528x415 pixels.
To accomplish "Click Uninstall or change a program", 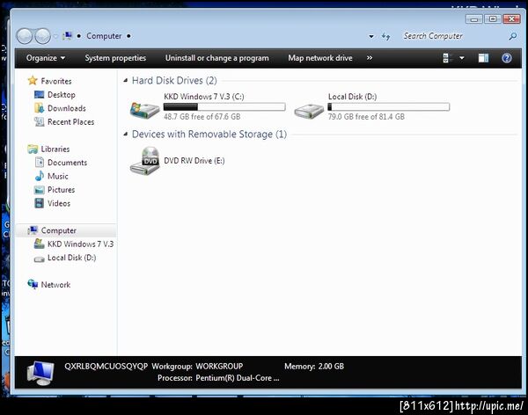I will 216,58.
